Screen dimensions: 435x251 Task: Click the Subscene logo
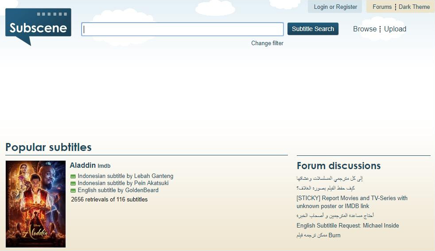tap(38, 26)
